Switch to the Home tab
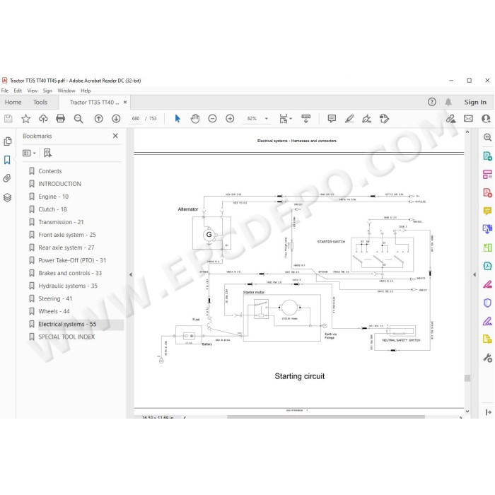The width and height of the screenshot is (495, 495). [x=13, y=103]
